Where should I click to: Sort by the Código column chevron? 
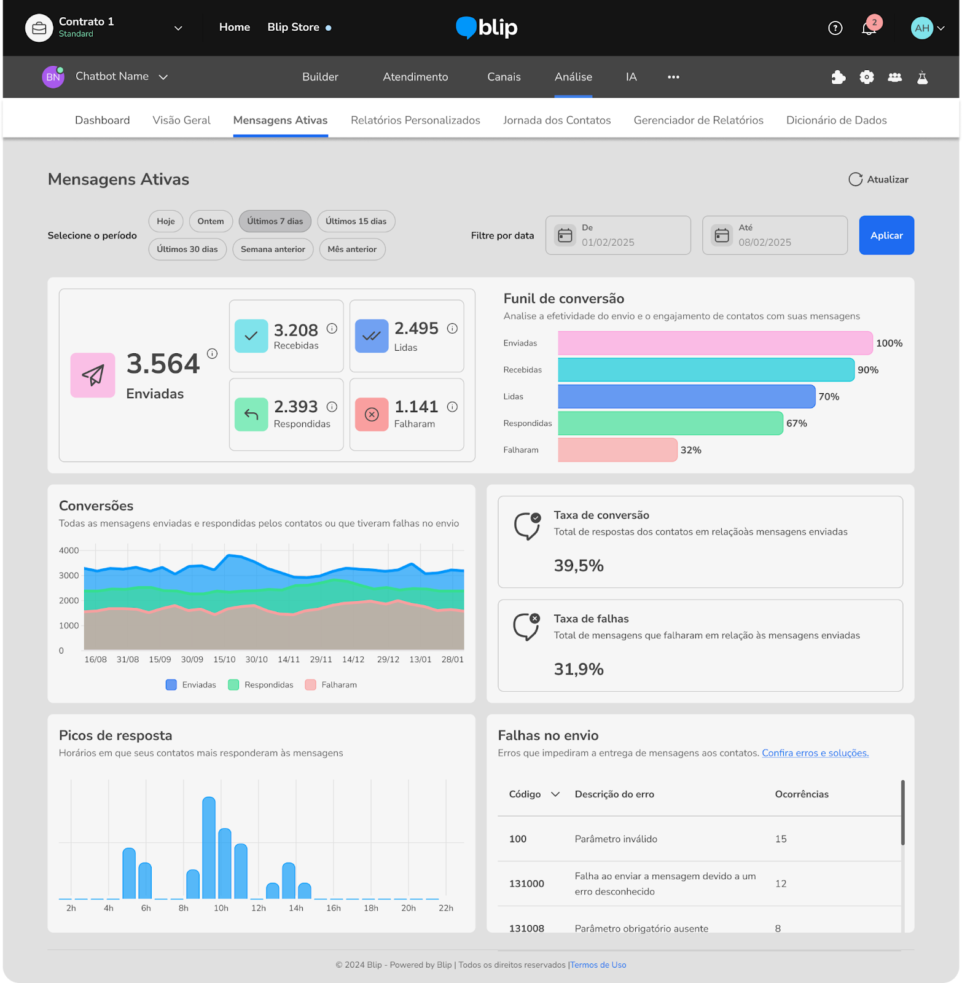pos(555,794)
